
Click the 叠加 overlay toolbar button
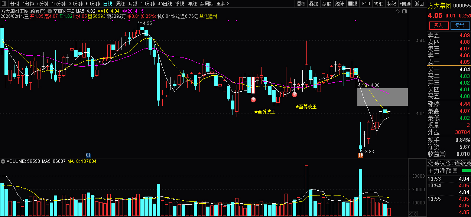(314, 4)
